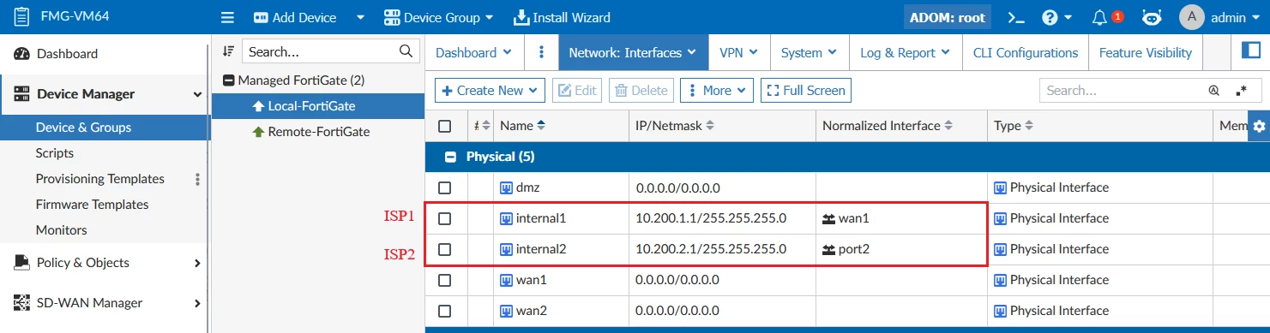Image resolution: width=1270 pixels, height=333 pixels.
Task: Click the normalized interface port2 icon
Action: pyautogui.click(x=828, y=249)
